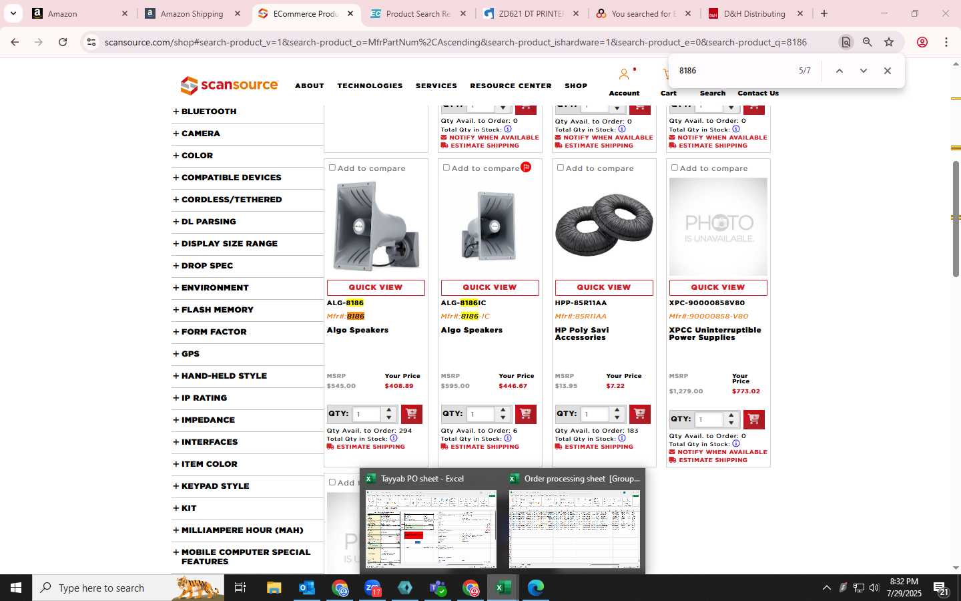Viewport: 961px width, 601px height.
Task: Open File Explorer from the taskbar
Action: click(274, 588)
